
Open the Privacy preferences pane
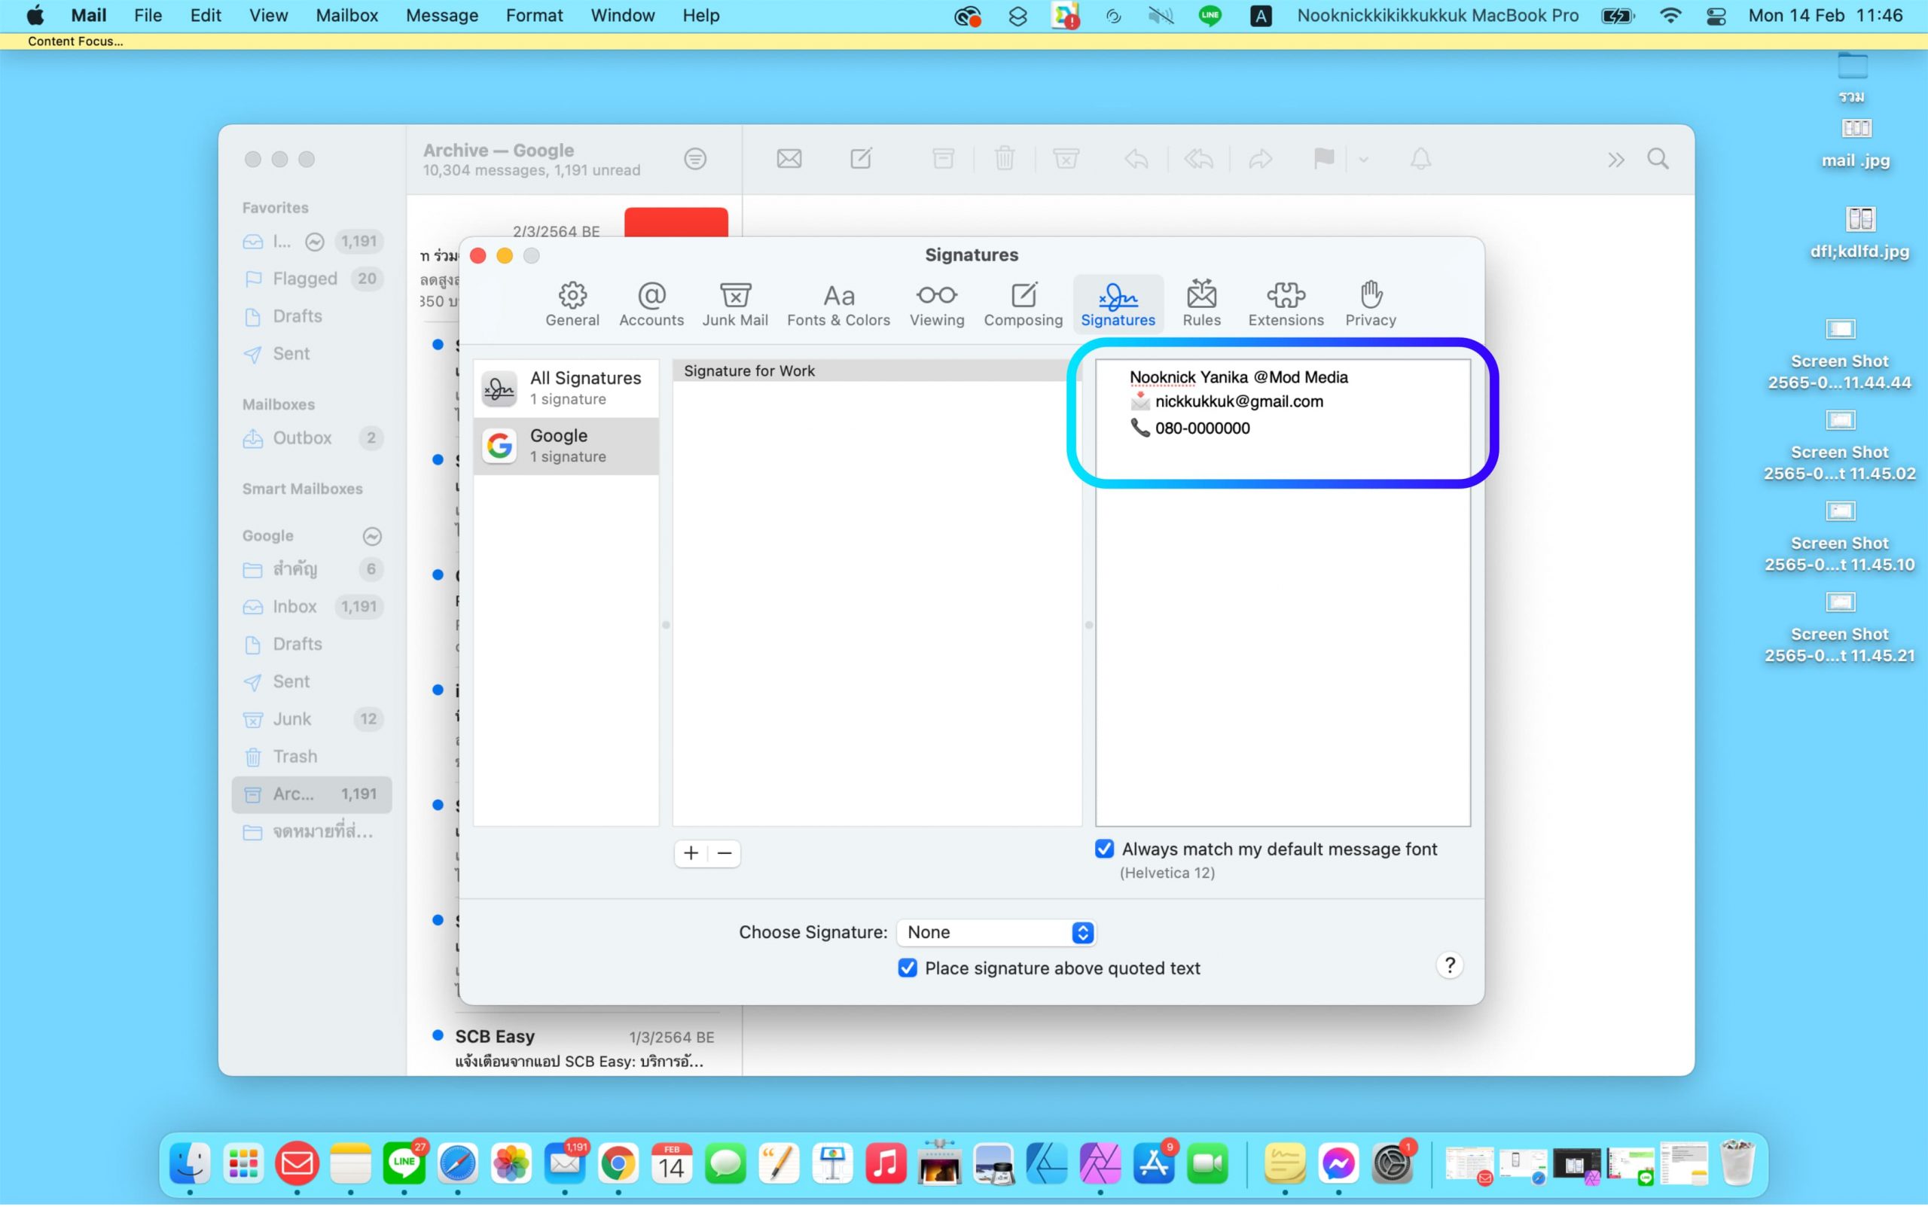[1370, 303]
